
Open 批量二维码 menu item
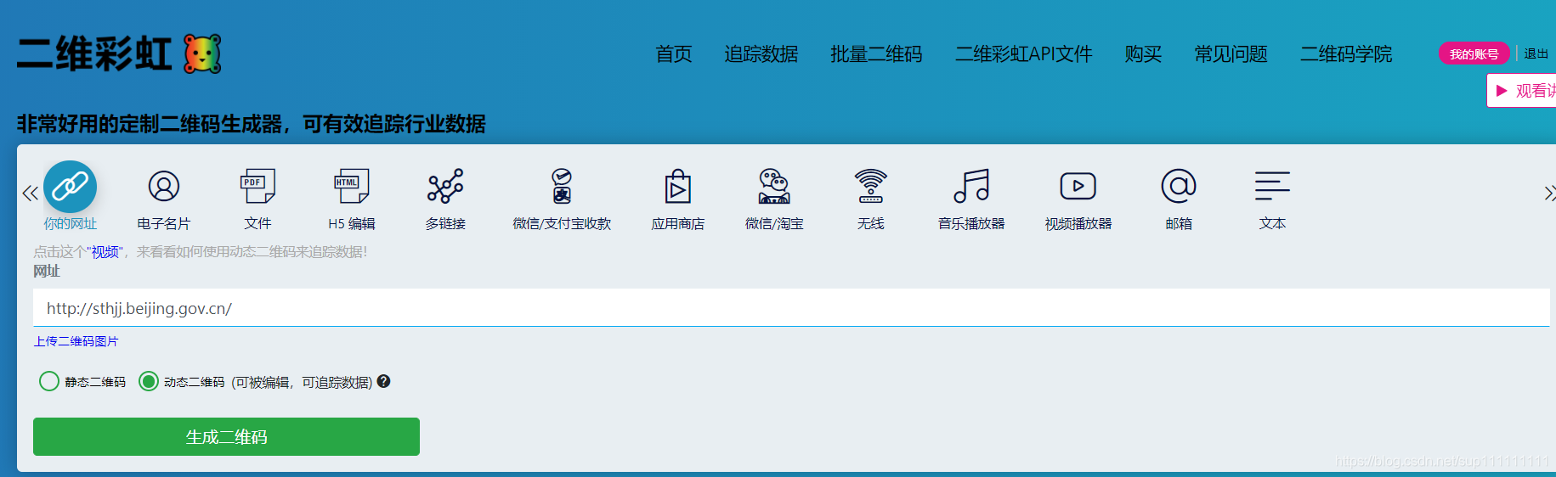point(876,54)
